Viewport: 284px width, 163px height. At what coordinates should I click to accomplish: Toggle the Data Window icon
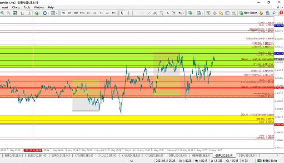214,13
